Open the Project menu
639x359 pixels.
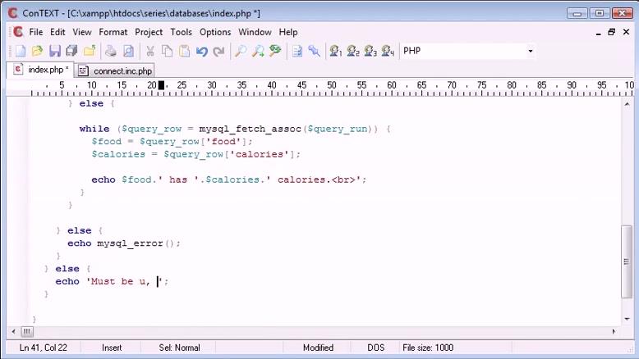tap(149, 32)
